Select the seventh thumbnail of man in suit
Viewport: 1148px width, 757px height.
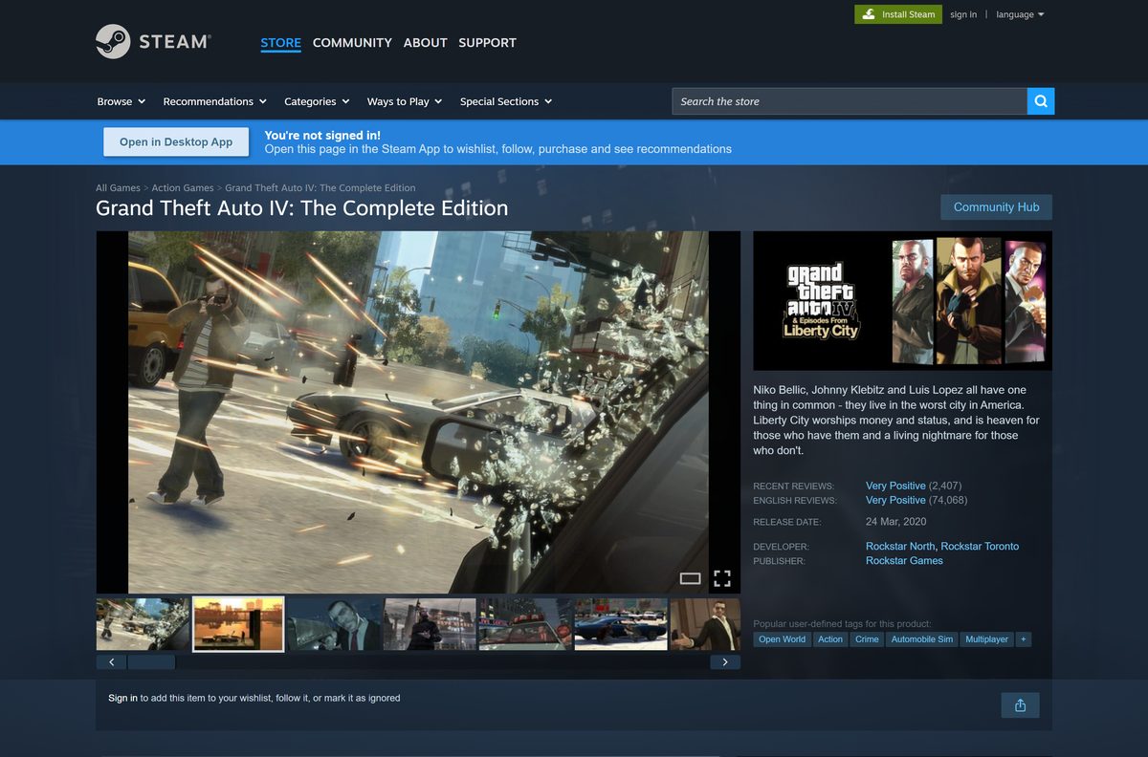705,624
